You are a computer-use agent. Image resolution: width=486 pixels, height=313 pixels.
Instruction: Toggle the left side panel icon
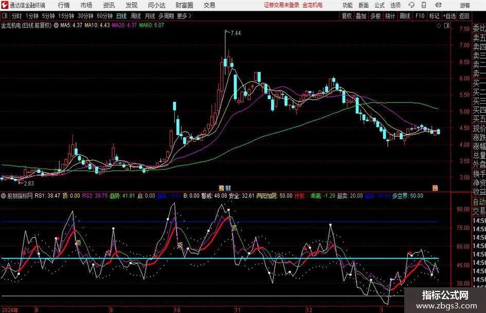pyautogui.click(x=4, y=16)
